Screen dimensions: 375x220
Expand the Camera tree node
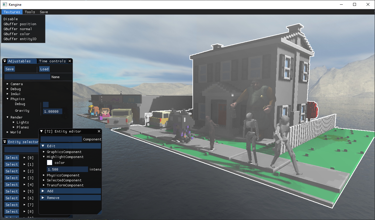[x=8, y=84]
